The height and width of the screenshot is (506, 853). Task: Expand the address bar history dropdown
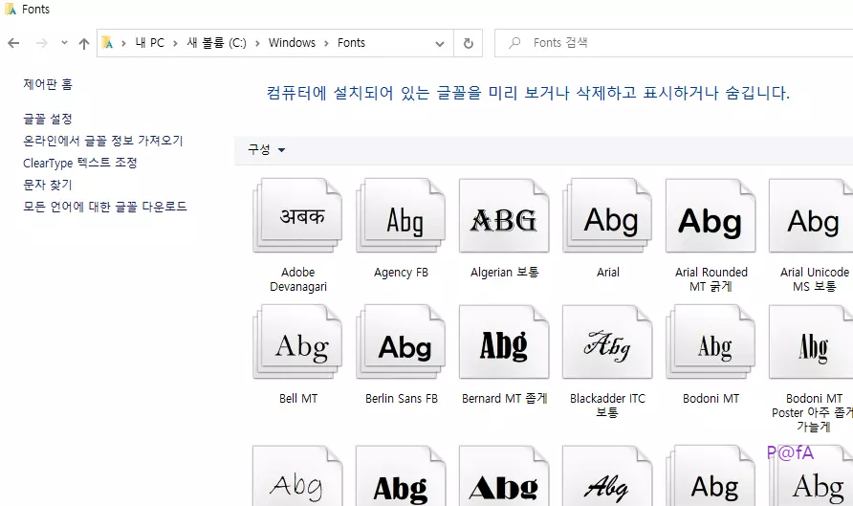(x=440, y=44)
